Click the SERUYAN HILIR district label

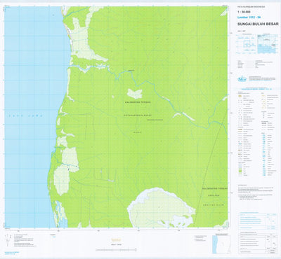click(x=214, y=204)
